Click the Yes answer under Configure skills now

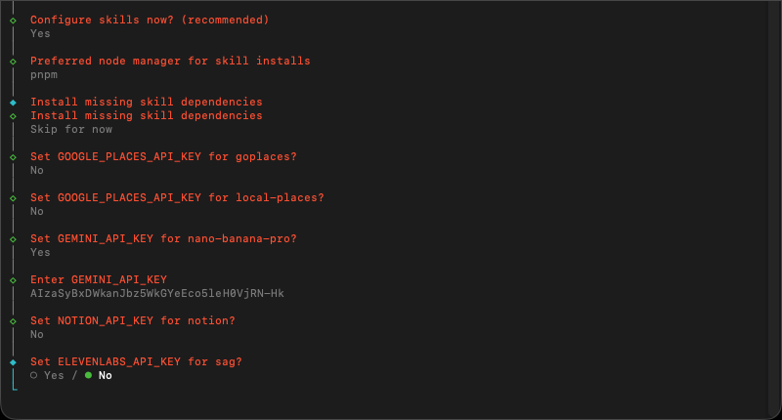pyautogui.click(x=40, y=33)
